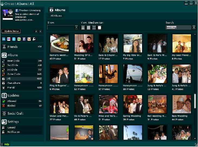Open the Albums tab

(58, 10)
